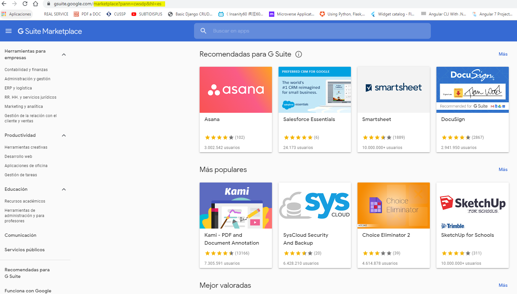Open the Comunicación category
Image resolution: width=517 pixels, height=294 pixels.
pyautogui.click(x=20, y=235)
